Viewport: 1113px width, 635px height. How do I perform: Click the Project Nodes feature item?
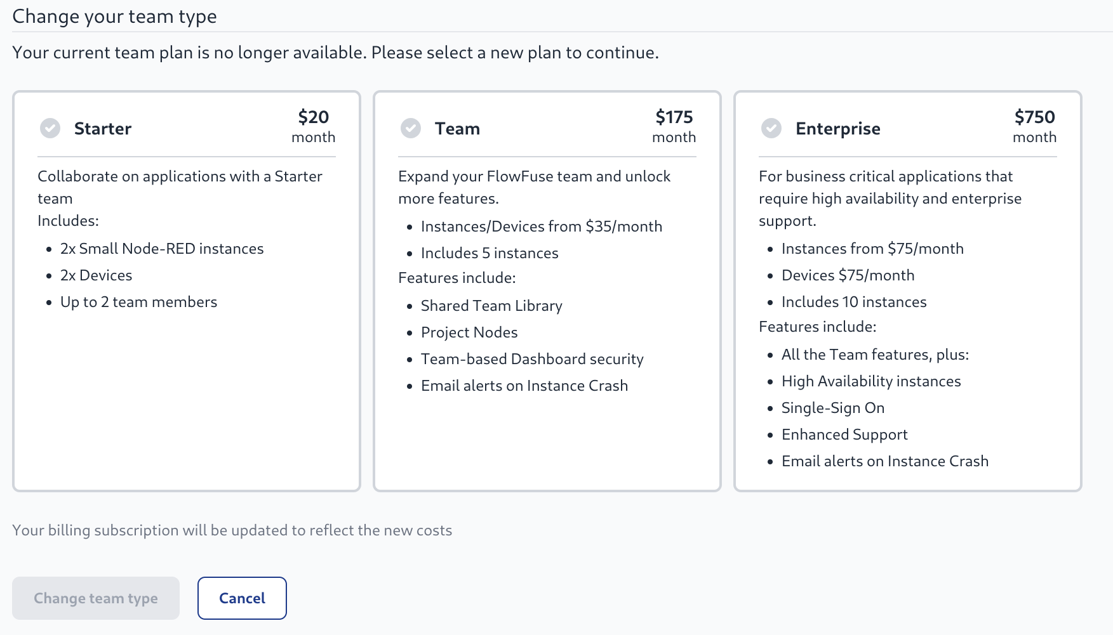tap(469, 332)
